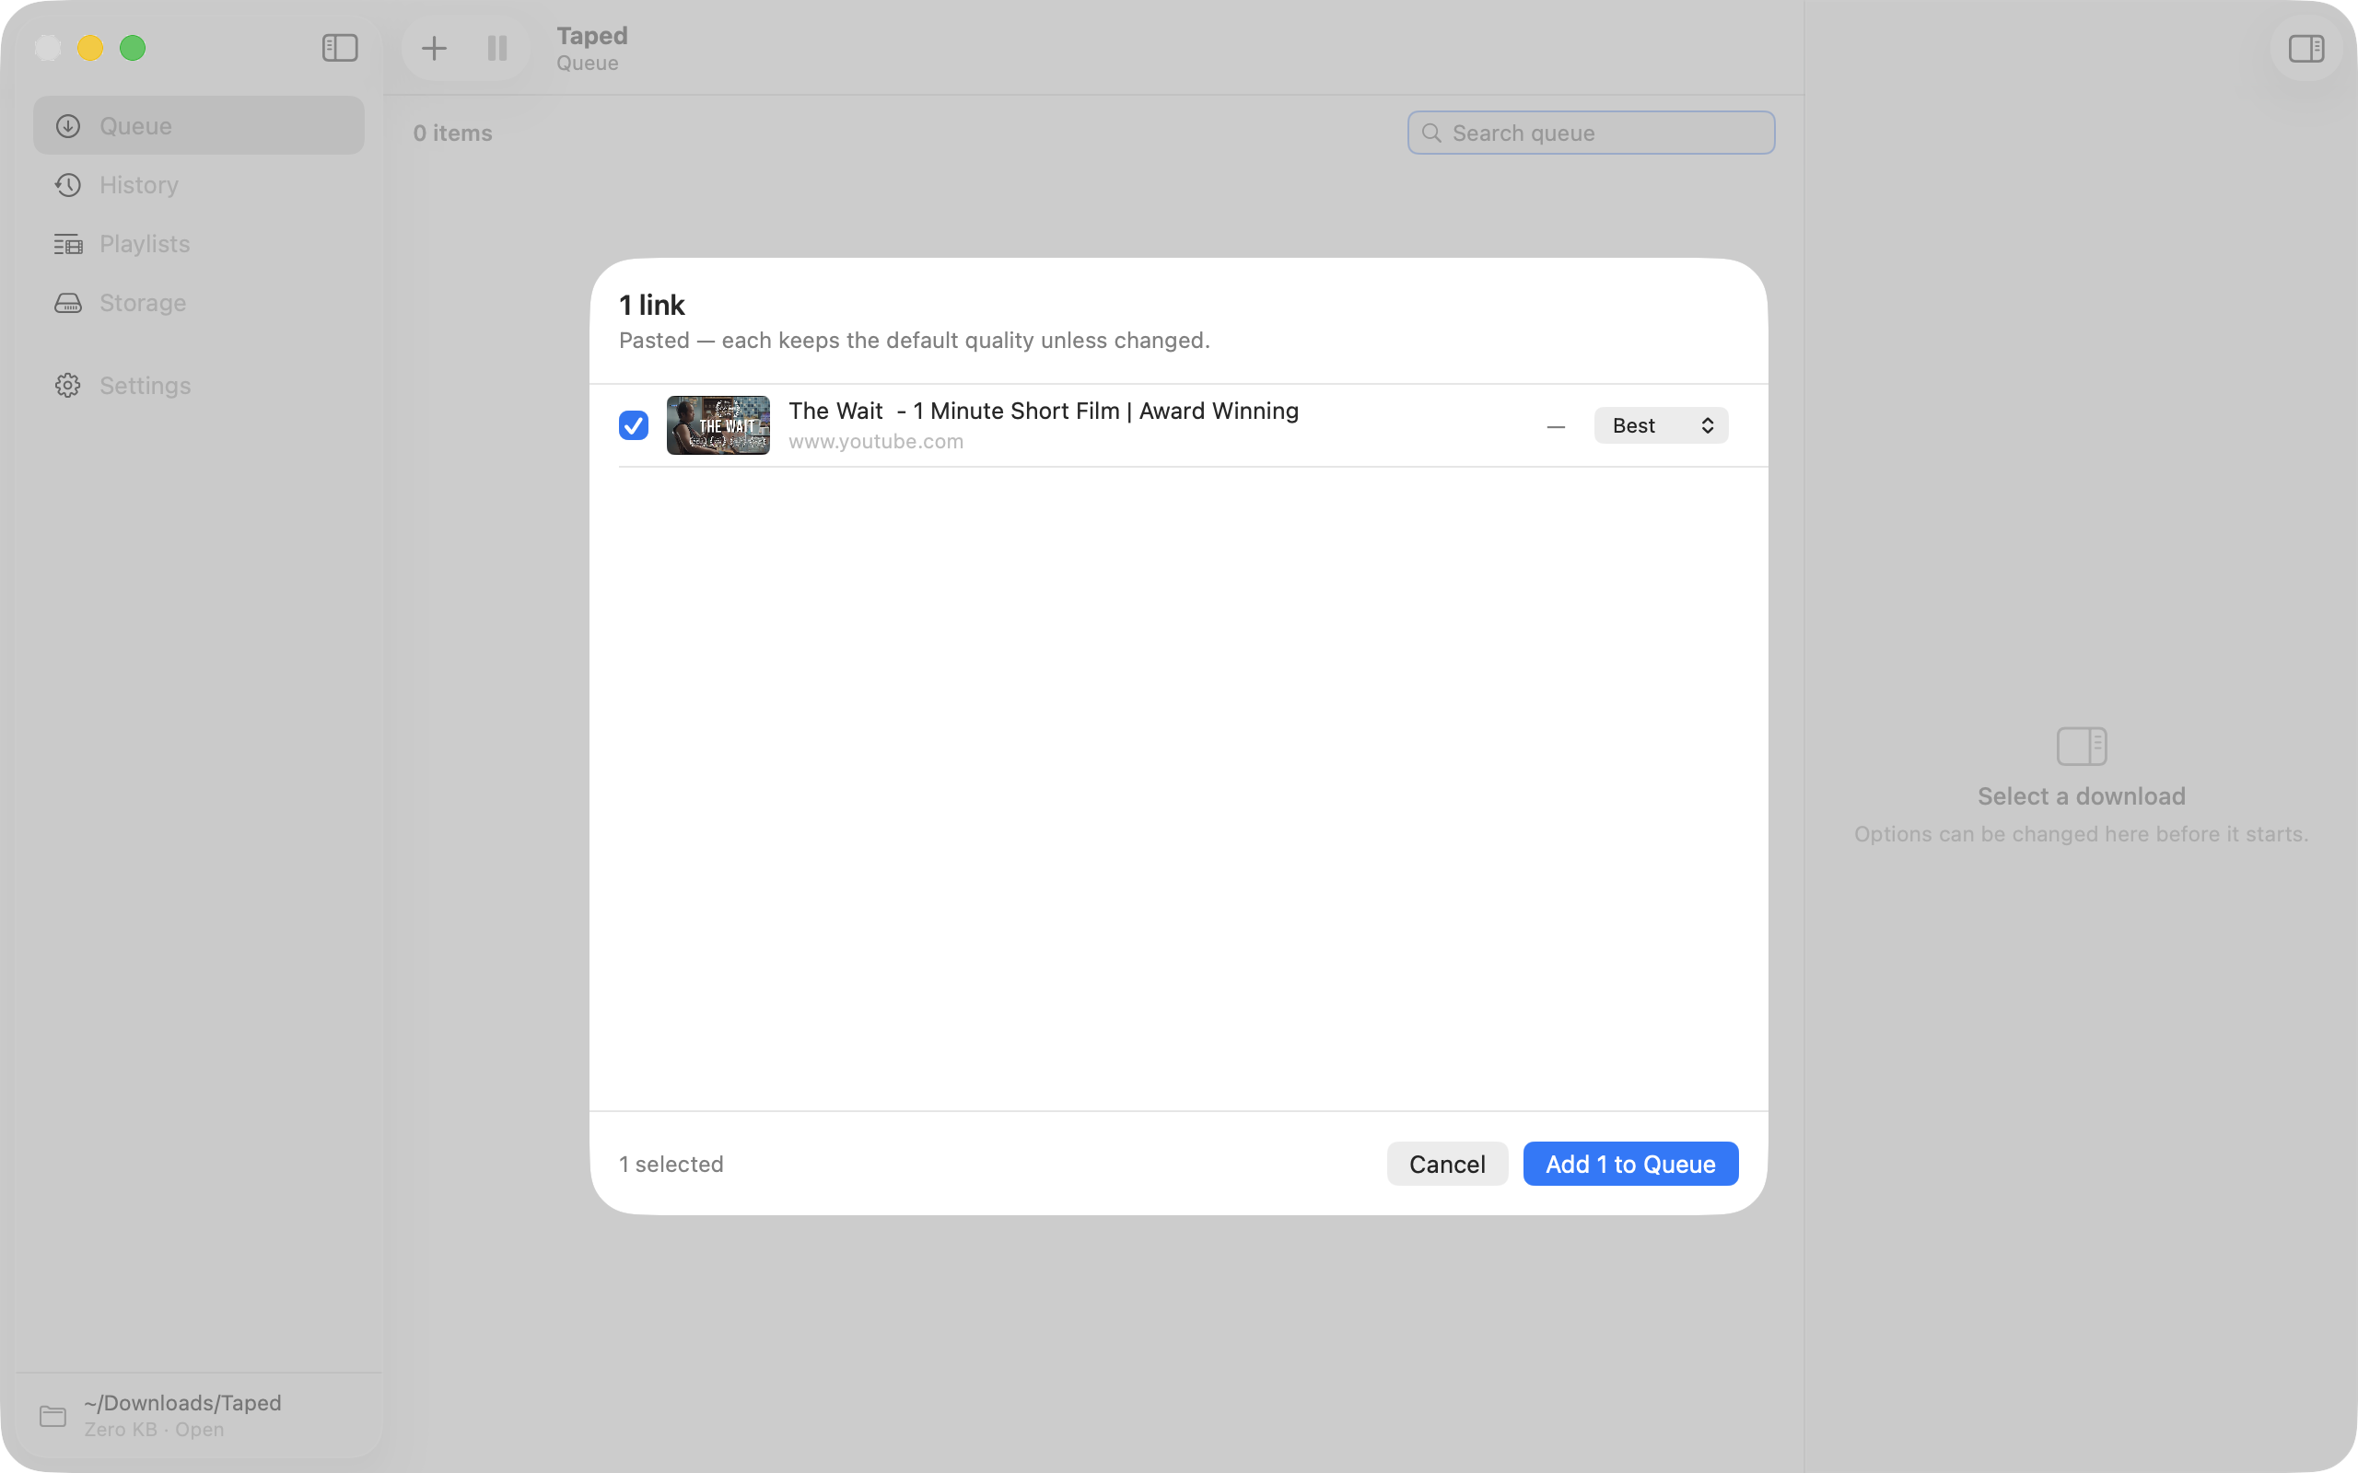Viewport: 2358px width, 1473px height.
Task: Click the 0 items count label
Action: [x=453, y=133]
